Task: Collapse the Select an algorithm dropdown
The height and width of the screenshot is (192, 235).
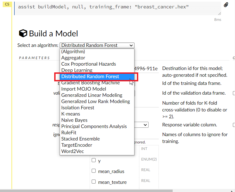Action: (x=97, y=45)
